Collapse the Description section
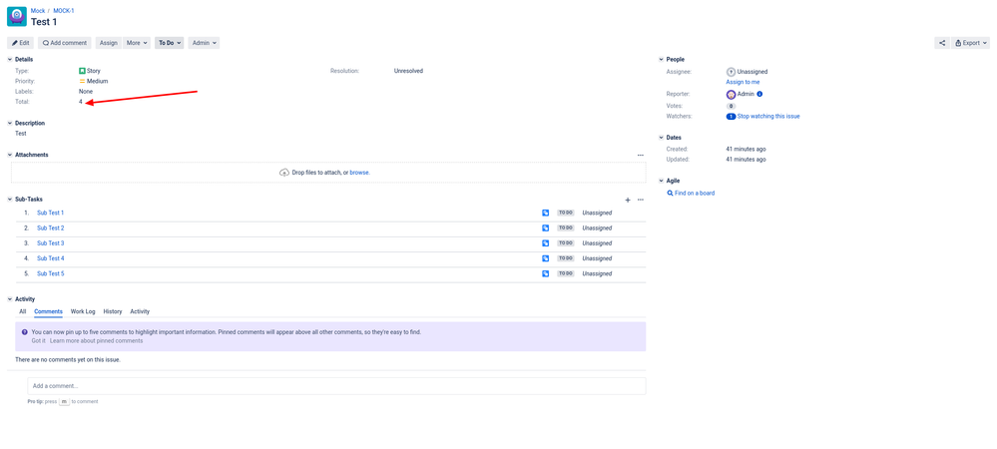997x449 pixels. (x=10, y=124)
